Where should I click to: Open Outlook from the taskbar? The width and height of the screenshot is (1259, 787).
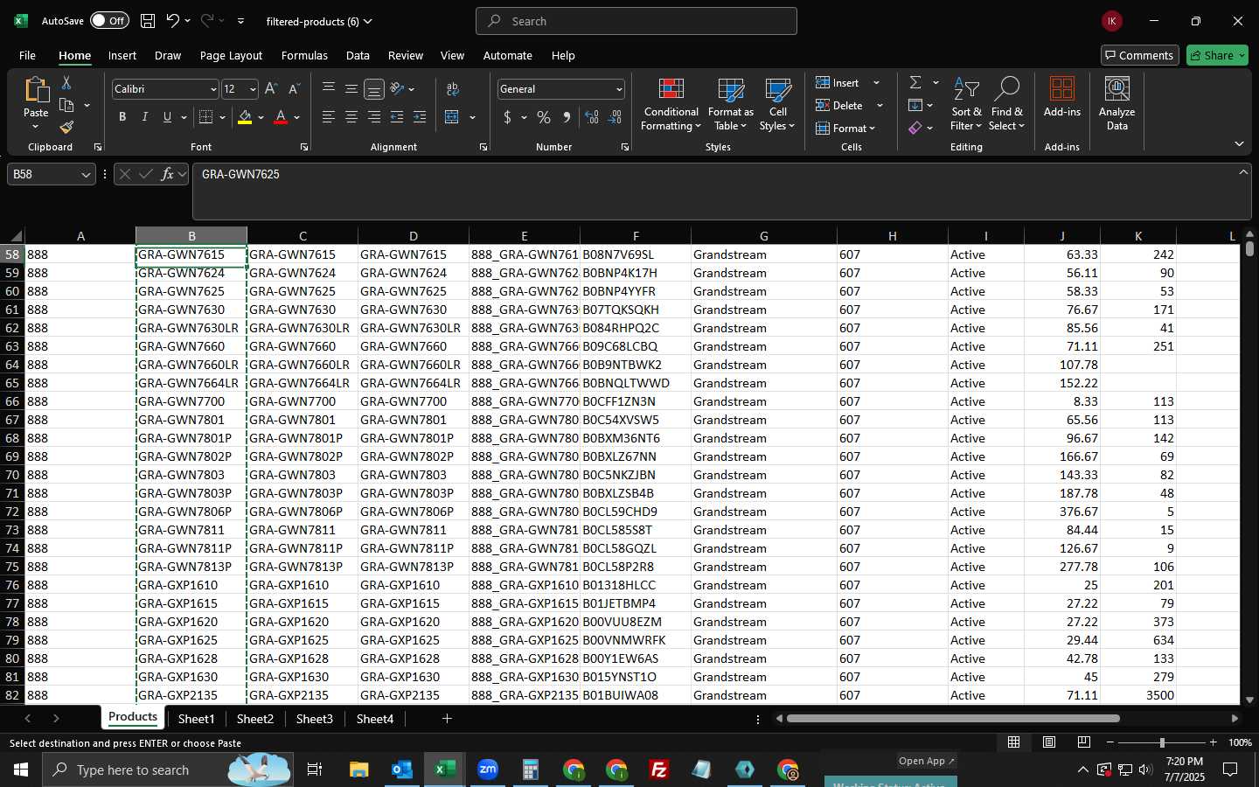[402, 770]
